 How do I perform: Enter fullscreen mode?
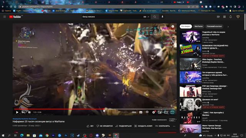pyautogui.click(x=172, y=112)
